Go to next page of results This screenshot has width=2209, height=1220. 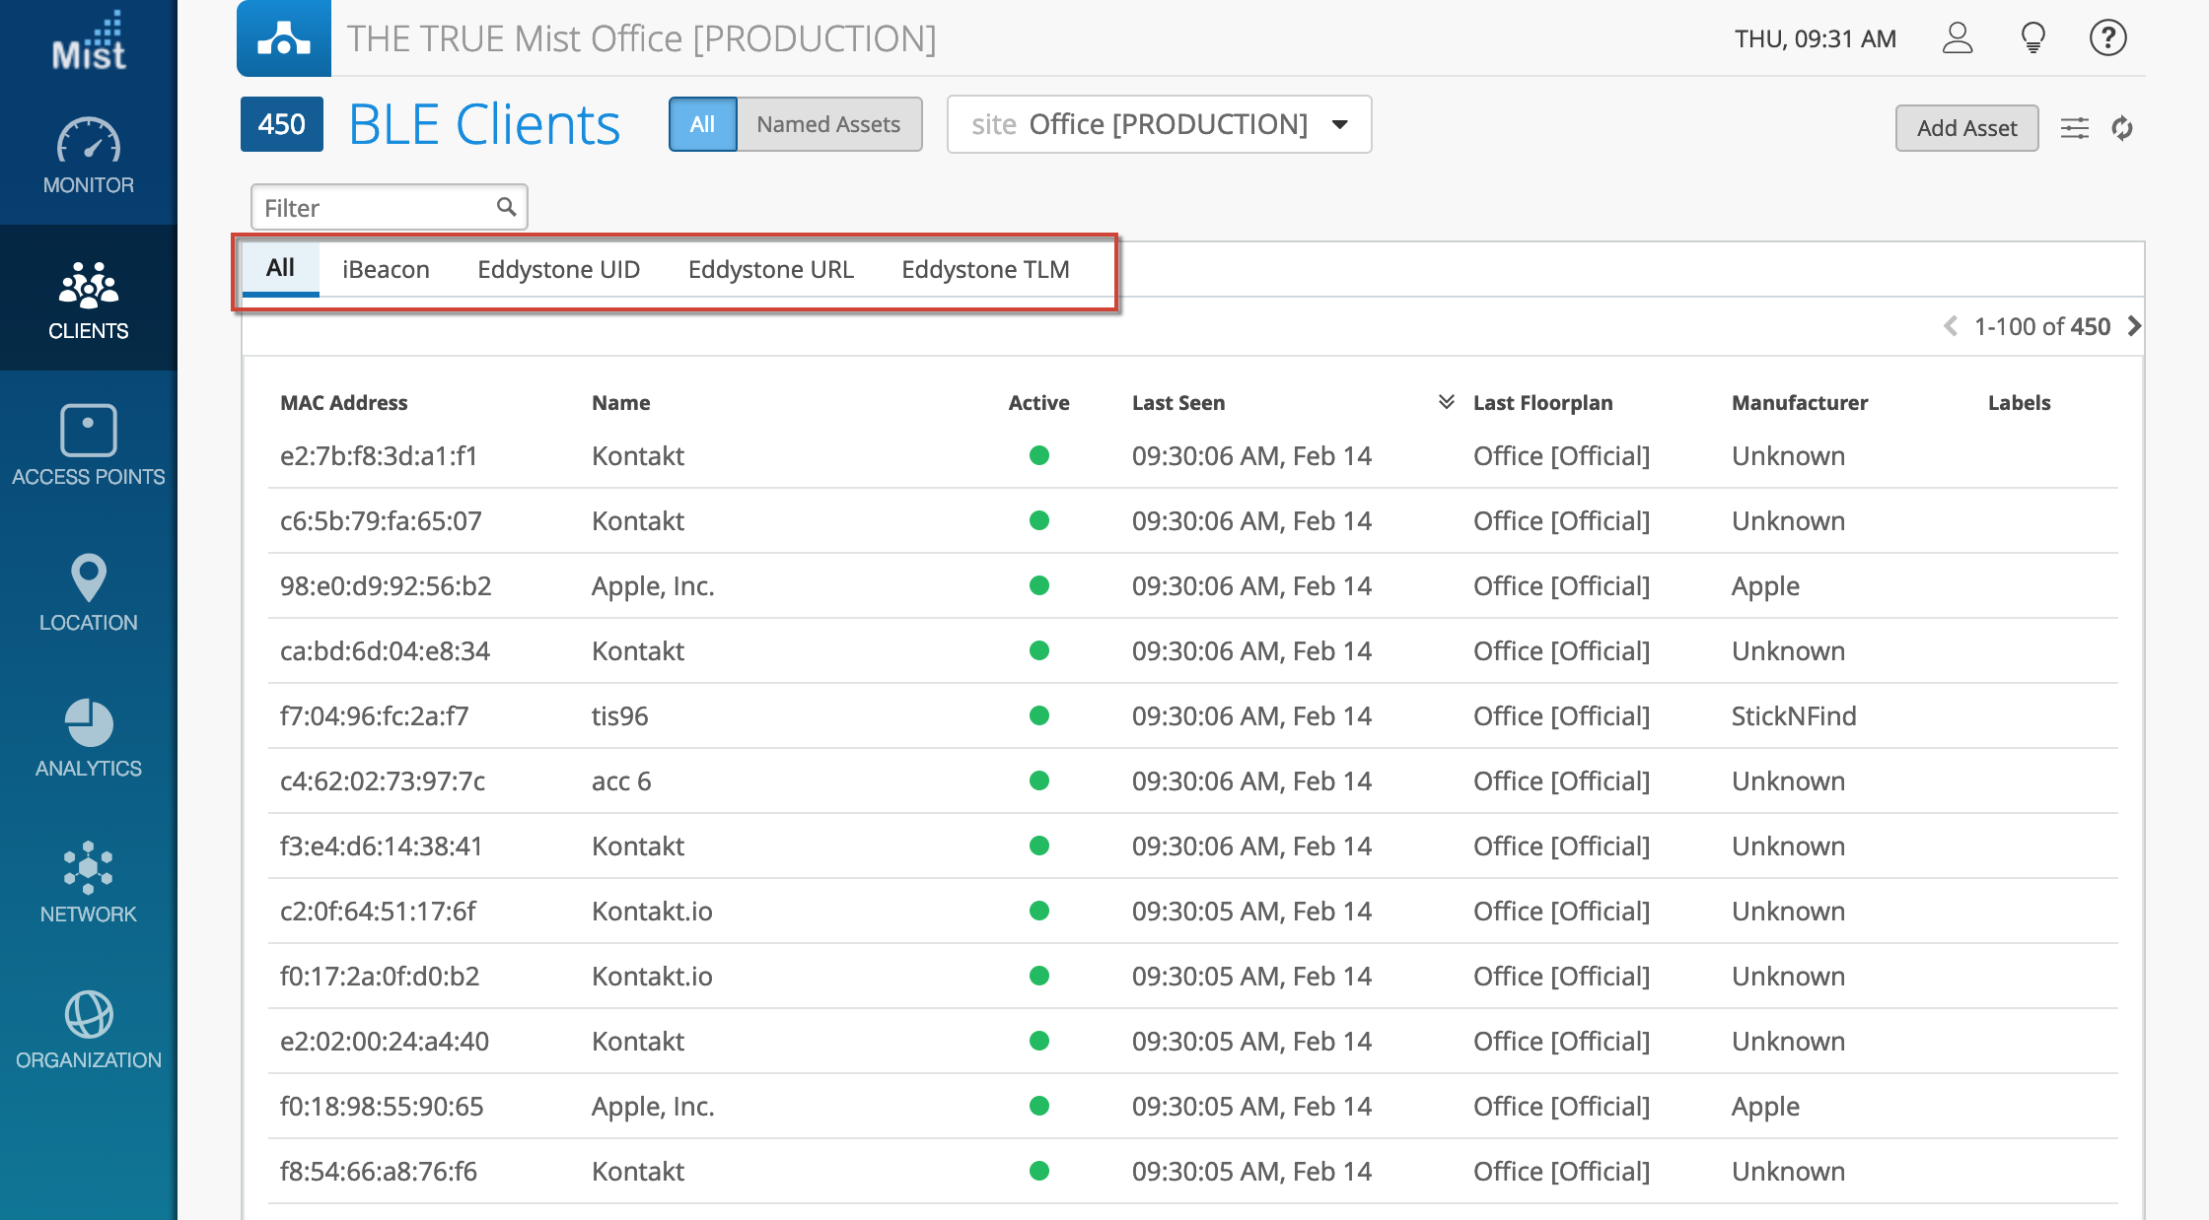point(2134,326)
